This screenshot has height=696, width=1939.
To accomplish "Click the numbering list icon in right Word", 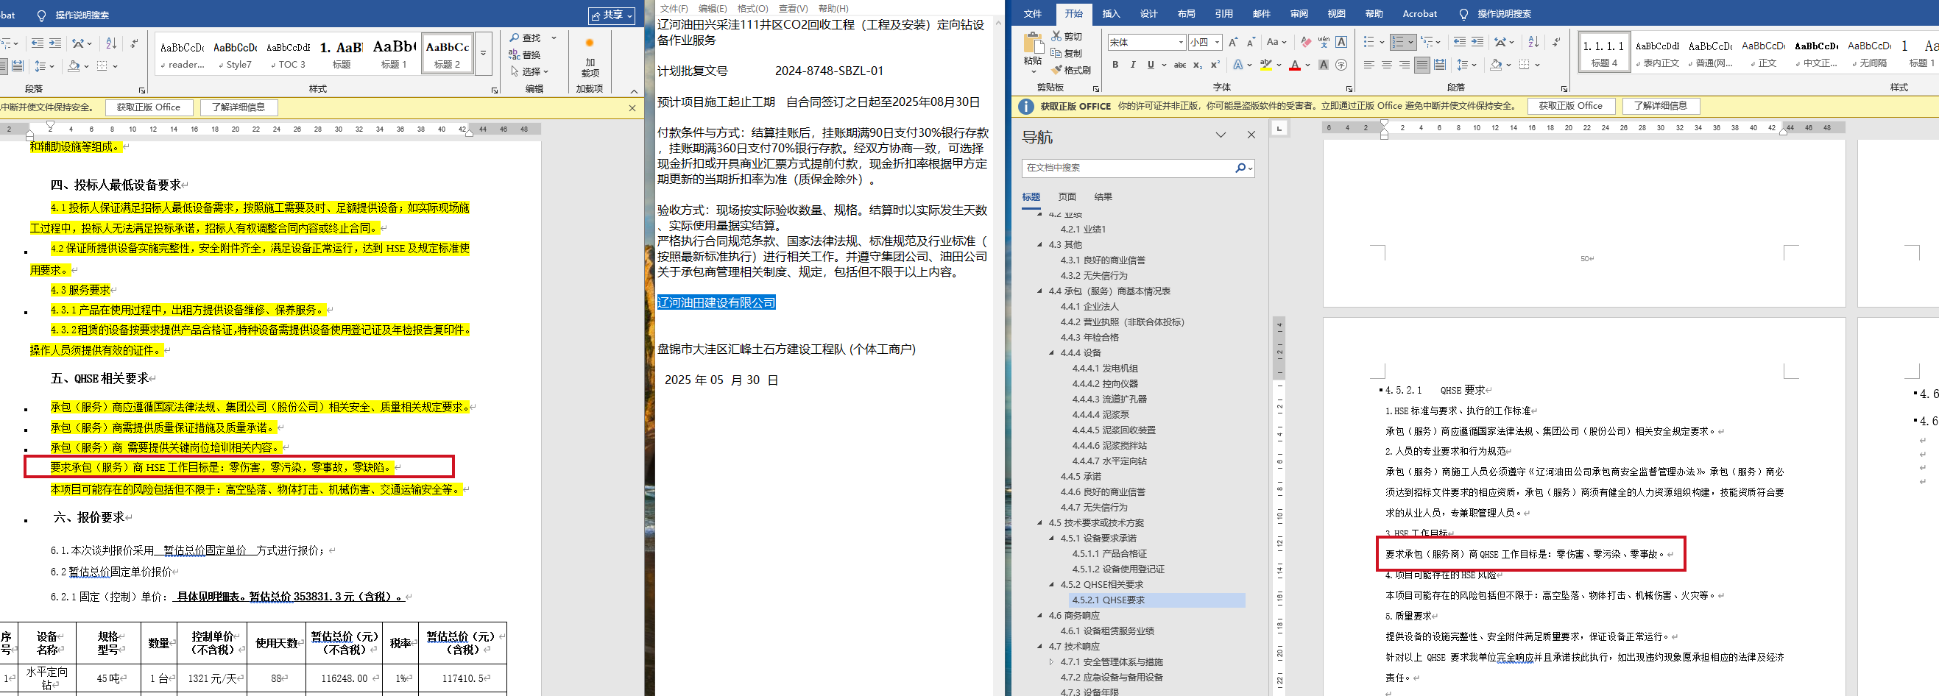I will tap(1398, 42).
